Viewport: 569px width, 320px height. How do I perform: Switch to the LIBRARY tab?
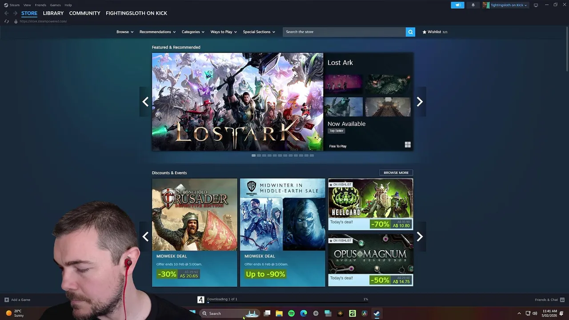point(53,13)
